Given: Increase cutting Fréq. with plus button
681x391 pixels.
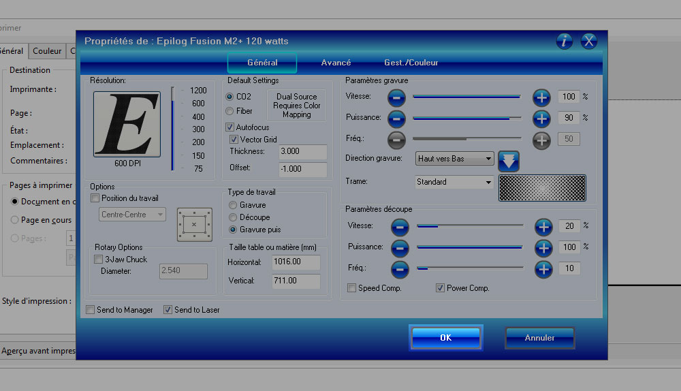Looking at the screenshot, I should 543,269.
